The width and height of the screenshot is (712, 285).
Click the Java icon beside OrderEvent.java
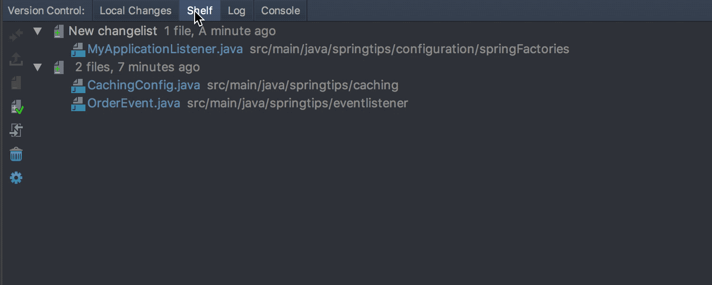(78, 104)
